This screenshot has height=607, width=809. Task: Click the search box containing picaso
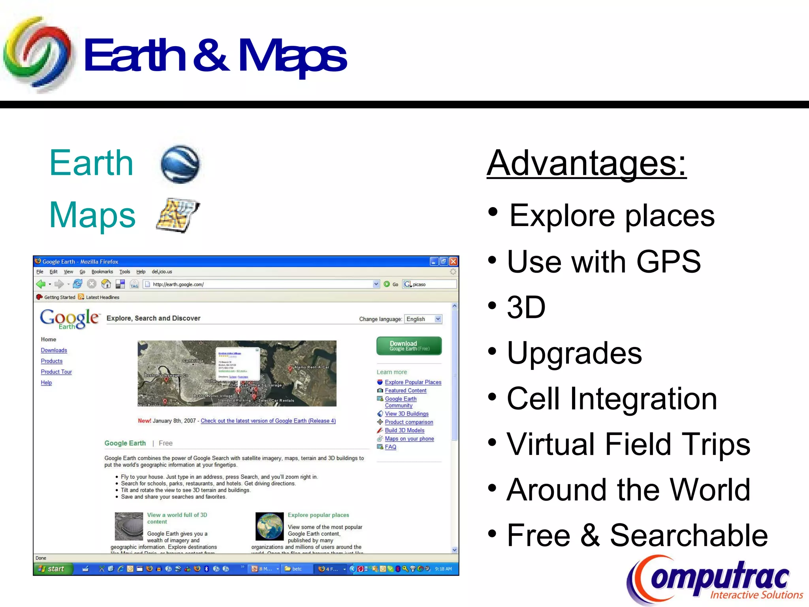coord(430,284)
